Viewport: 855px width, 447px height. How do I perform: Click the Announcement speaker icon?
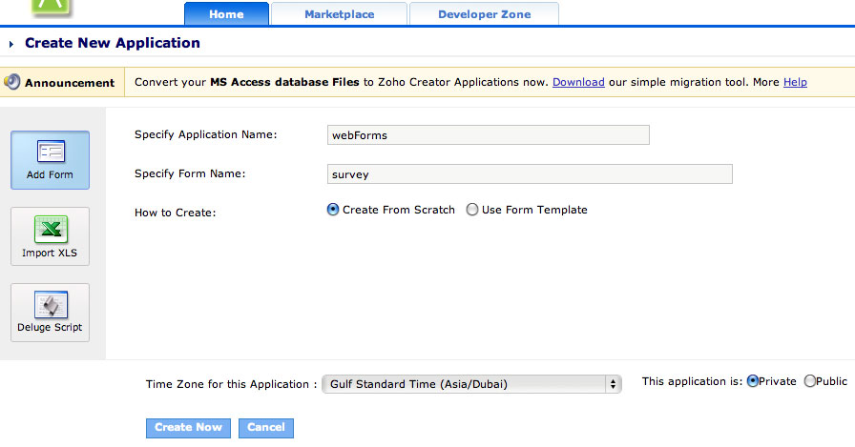pos(11,82)
